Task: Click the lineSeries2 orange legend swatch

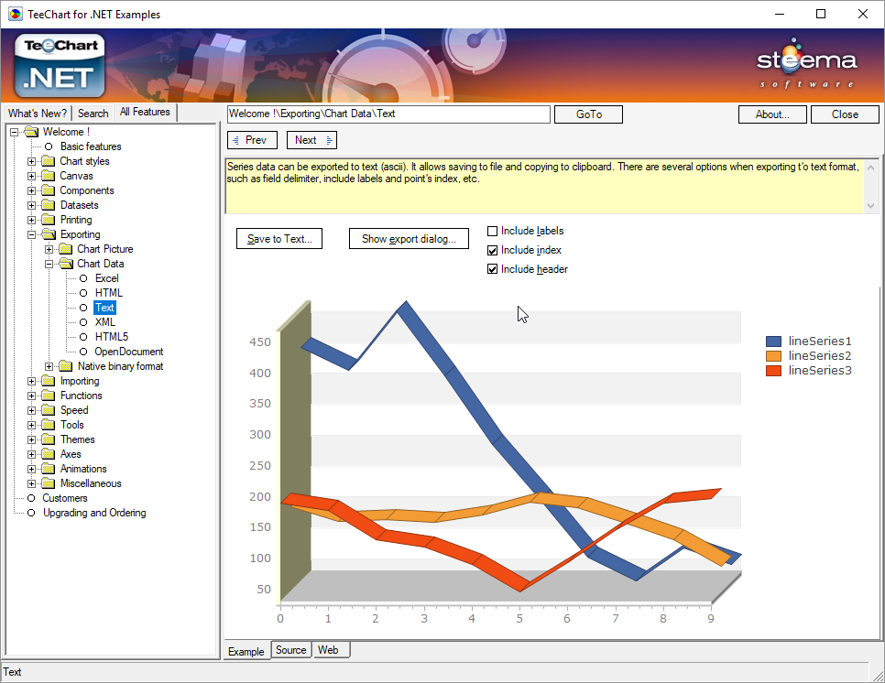Action: click(x=773, y=356)
